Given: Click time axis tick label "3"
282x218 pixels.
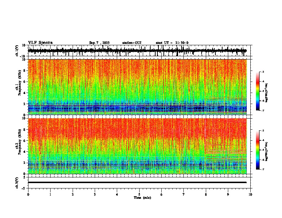Looking at the screenshot, I should click(95, 194).
